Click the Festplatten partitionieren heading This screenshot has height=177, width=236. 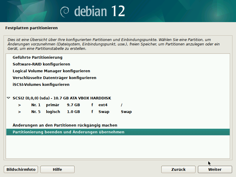point(31,27)
